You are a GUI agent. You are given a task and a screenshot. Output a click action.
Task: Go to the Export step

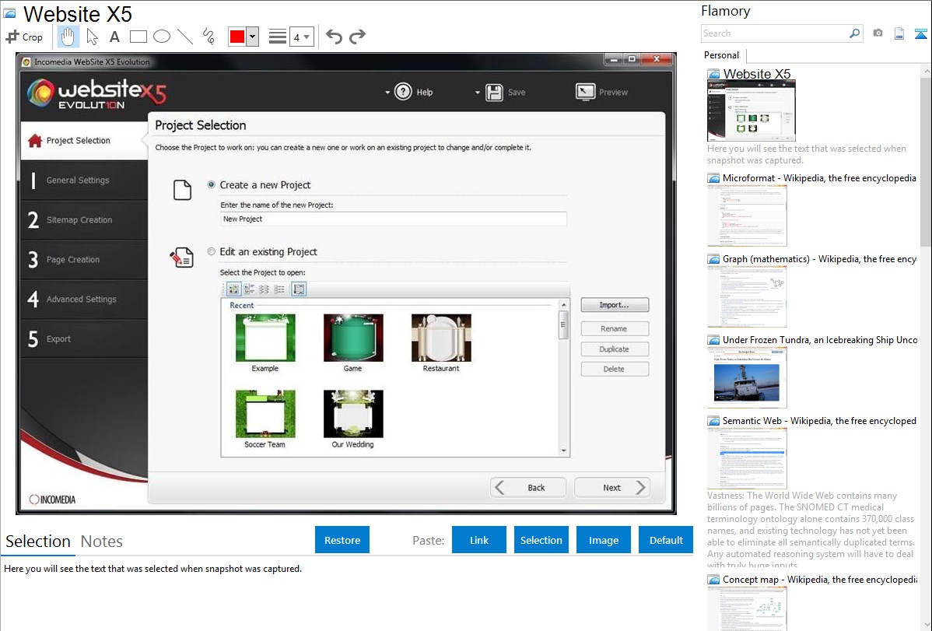84,339
